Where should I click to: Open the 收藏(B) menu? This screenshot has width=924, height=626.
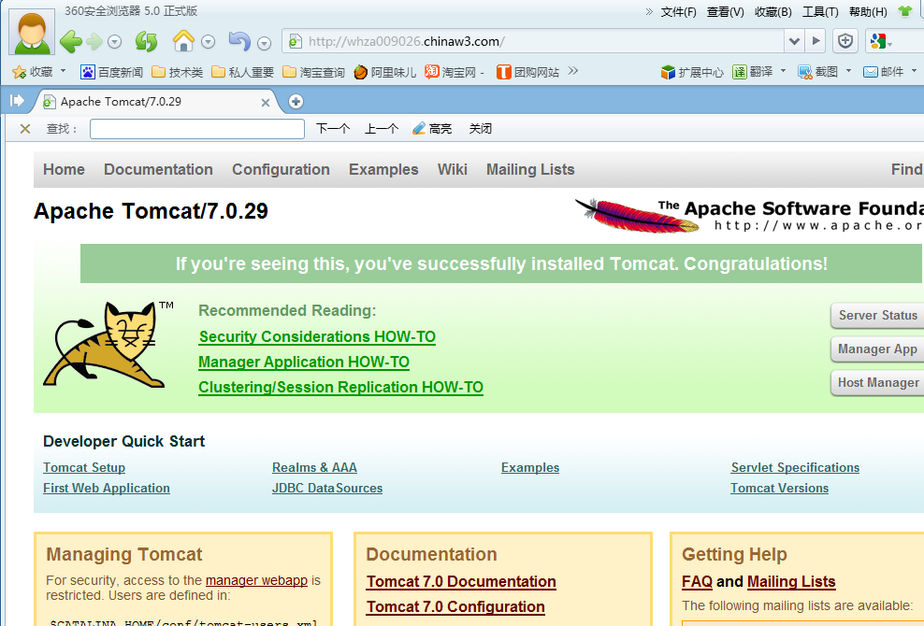pyautogui.click(x=773, y=12)
